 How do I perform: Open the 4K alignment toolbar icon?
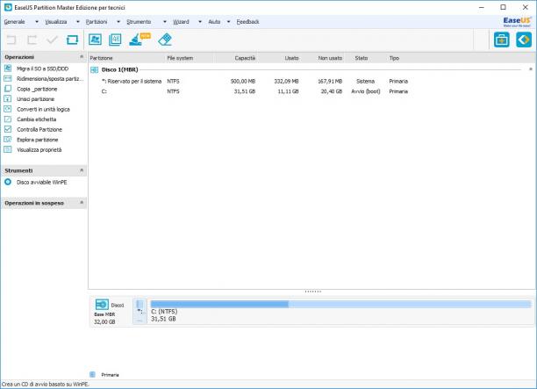pyautogui.click(x=115, y=40)
